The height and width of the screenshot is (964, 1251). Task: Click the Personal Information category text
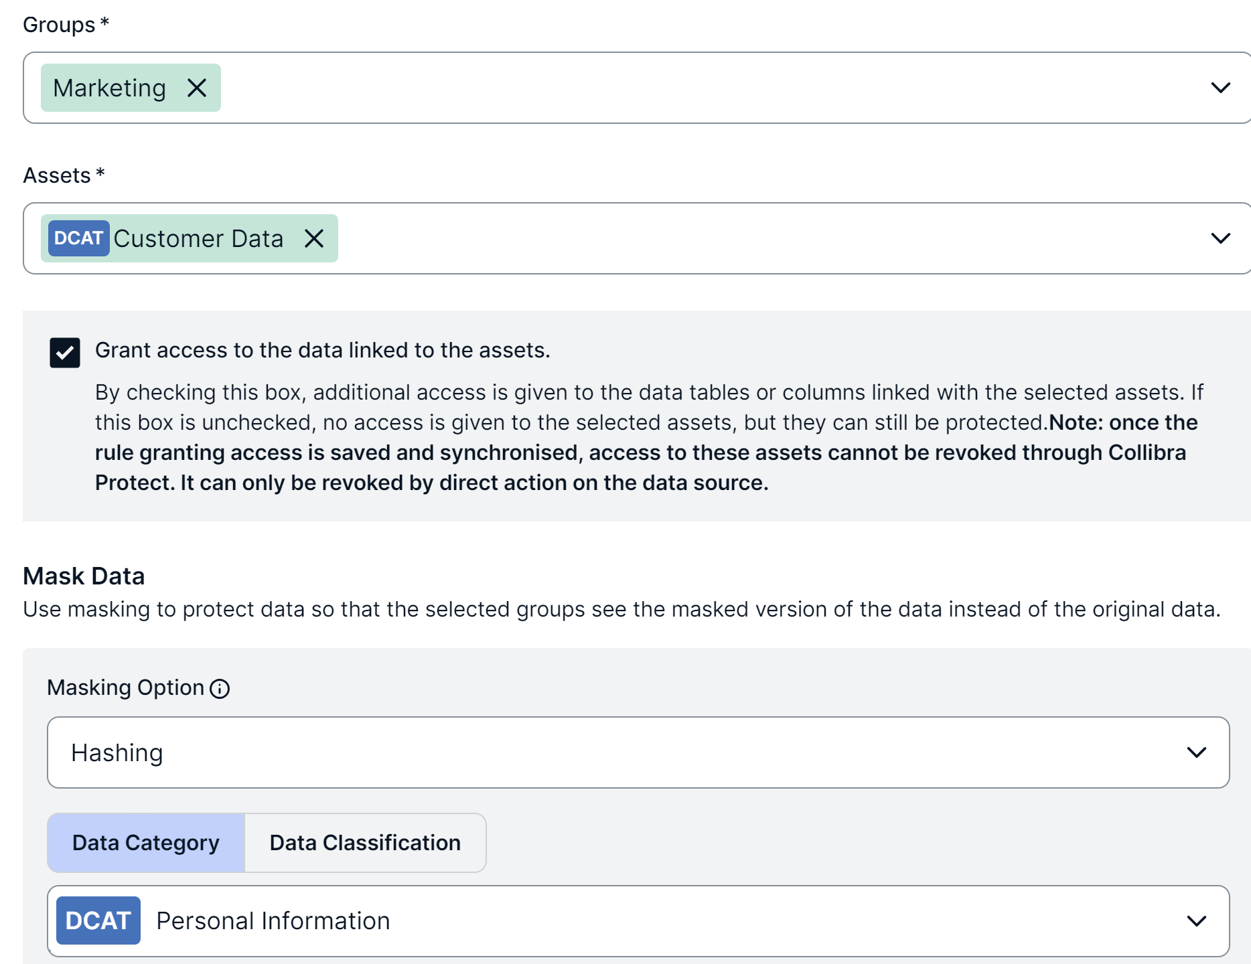tap(273, 921)
